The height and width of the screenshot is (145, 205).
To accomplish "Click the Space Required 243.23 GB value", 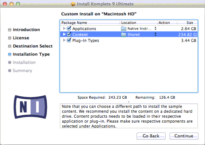I will (x=118, y=97).
